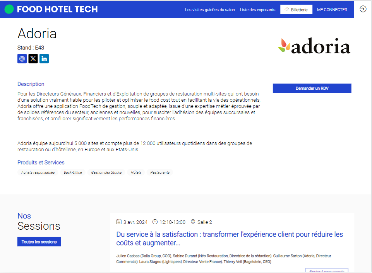Click ME CONNECTER in the header
372x273 pixels.
(x=332, y=10)
